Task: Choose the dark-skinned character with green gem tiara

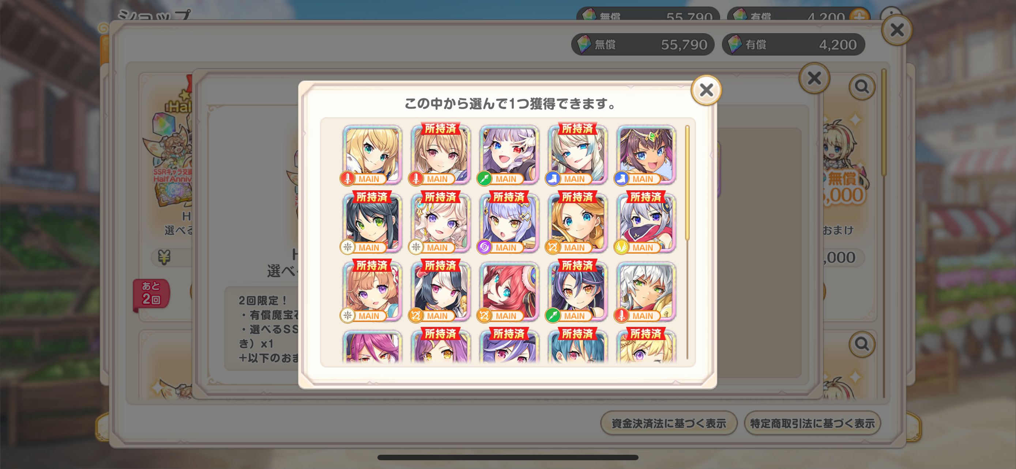Action: (646, 155)
